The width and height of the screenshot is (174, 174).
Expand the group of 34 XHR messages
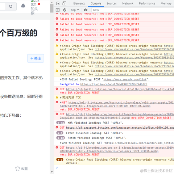pyautogui.click(x=61, y=123)
